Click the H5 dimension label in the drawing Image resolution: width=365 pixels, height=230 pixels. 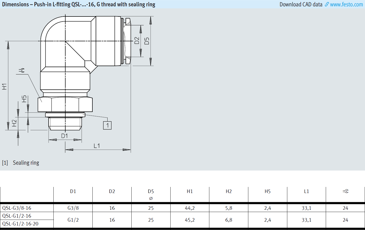point(24,99)
